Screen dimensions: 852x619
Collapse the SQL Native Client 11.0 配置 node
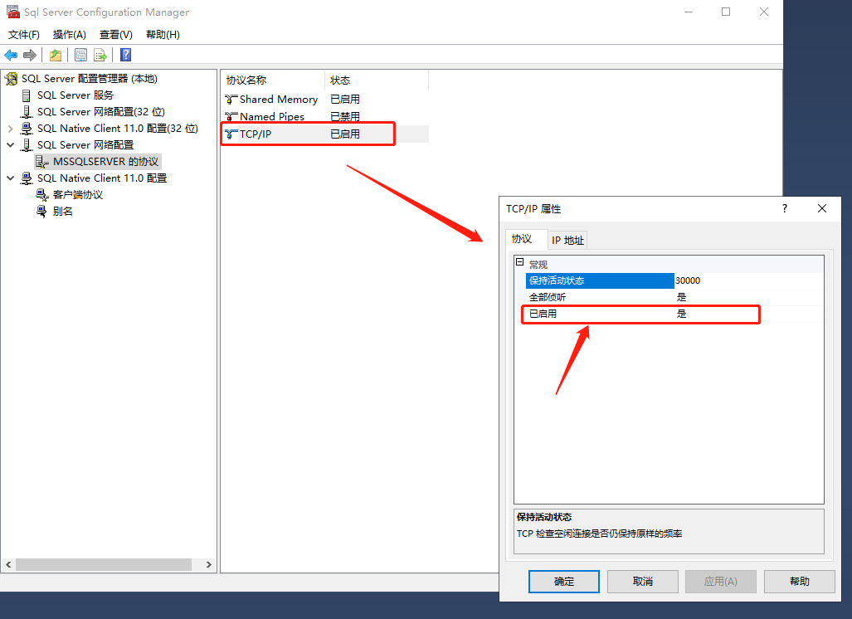[10, 178]
